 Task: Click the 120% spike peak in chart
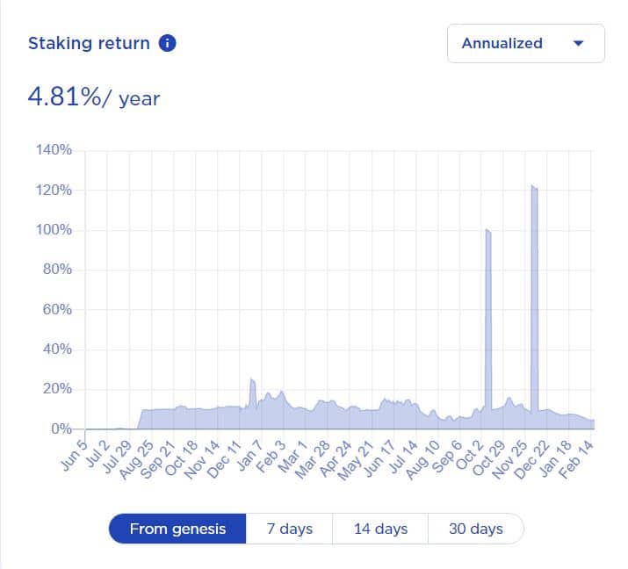(534, 188)
